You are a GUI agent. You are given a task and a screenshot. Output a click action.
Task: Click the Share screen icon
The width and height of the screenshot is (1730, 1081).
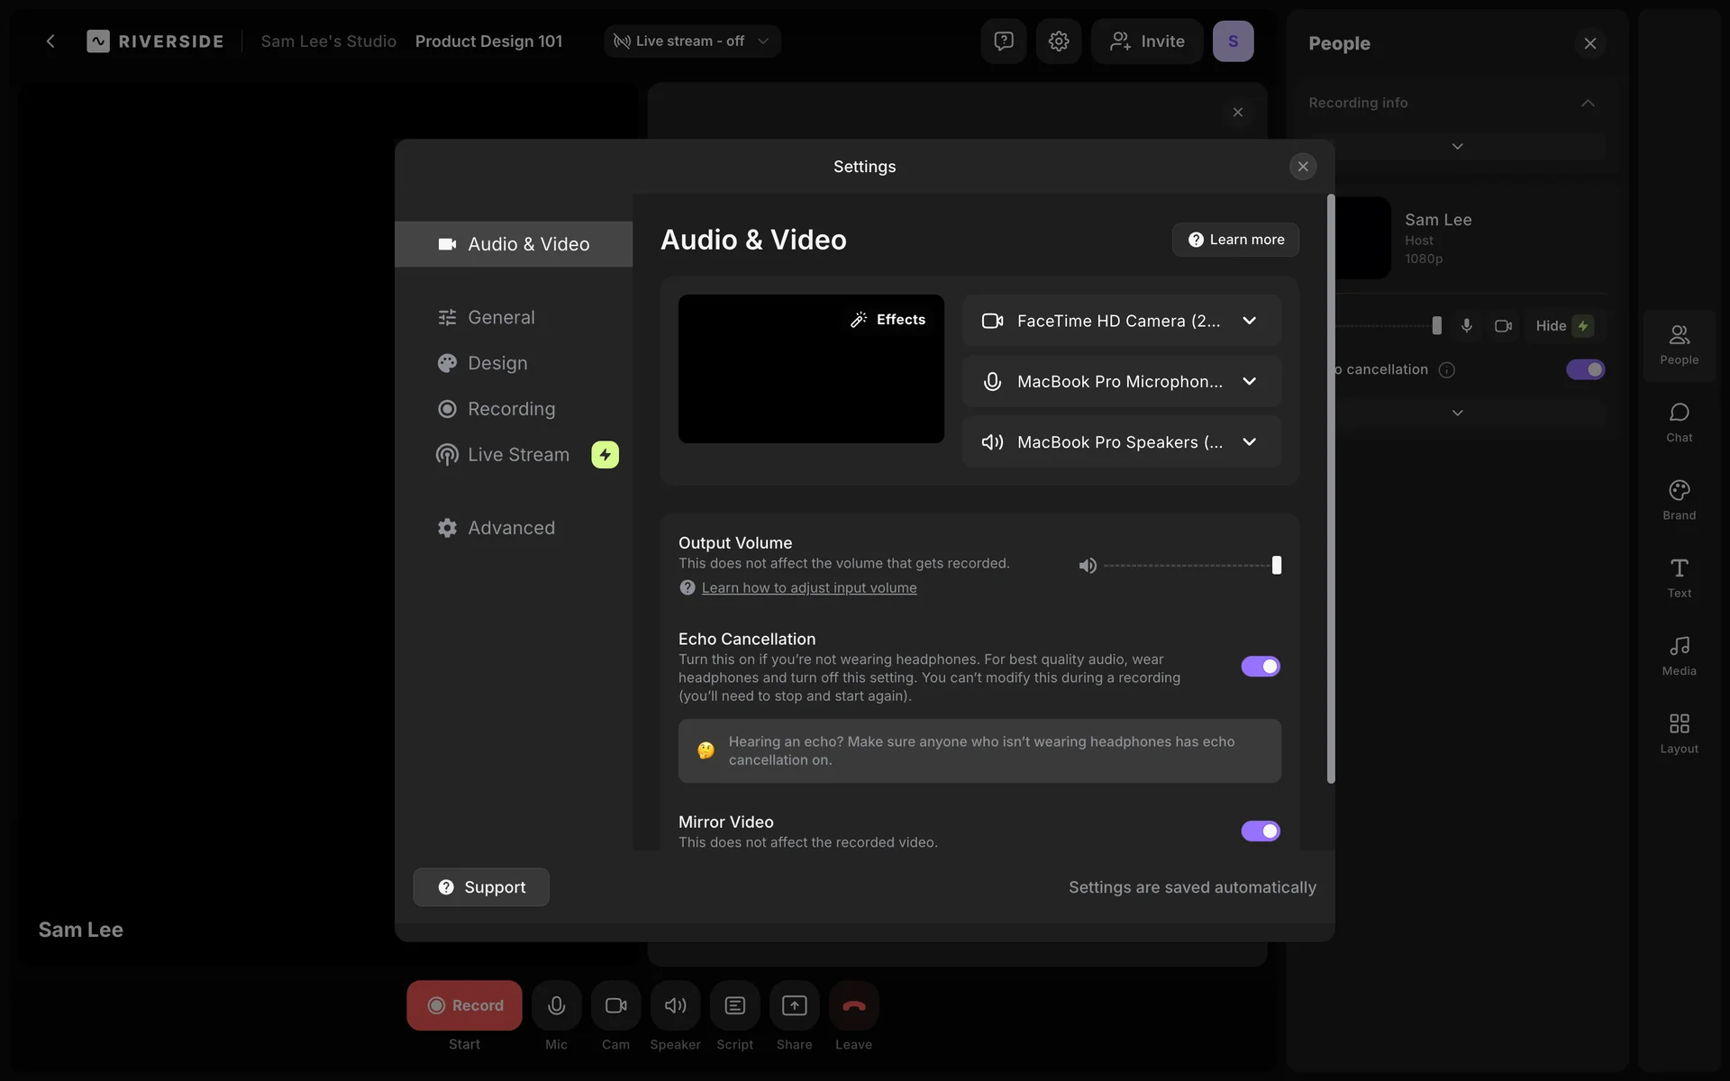point(794,1005)
